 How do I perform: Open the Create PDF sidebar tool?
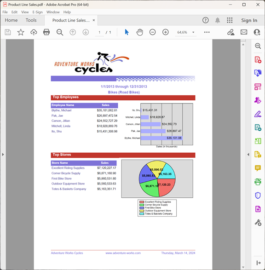pos(258,60)
